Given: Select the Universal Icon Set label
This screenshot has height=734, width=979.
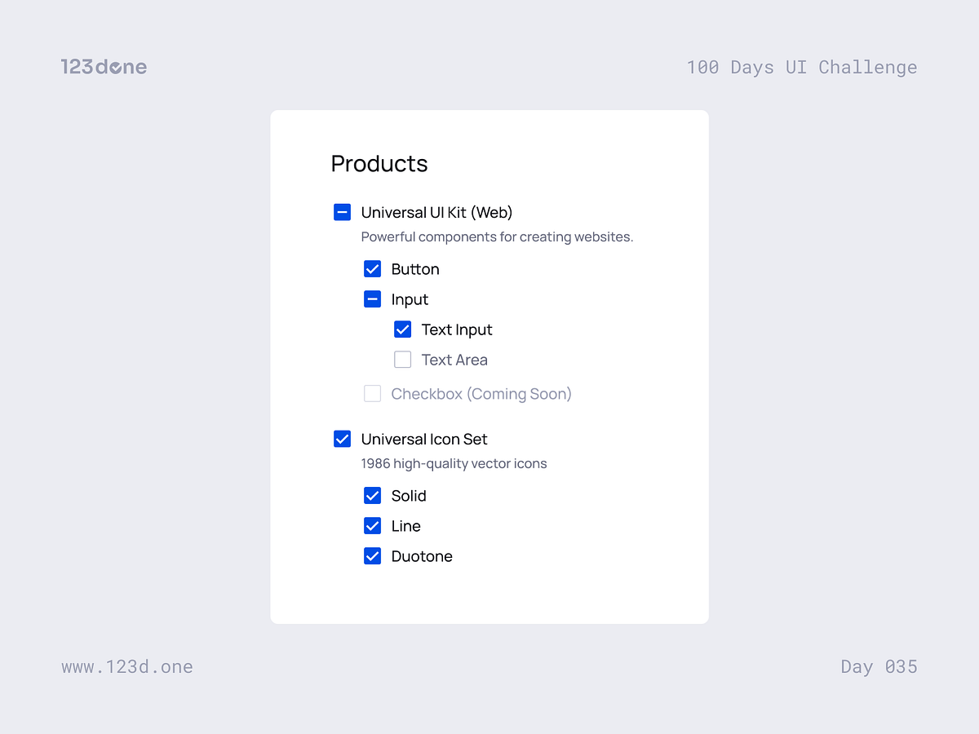Looking at the screenshot, I should click(x=424, y=439).
